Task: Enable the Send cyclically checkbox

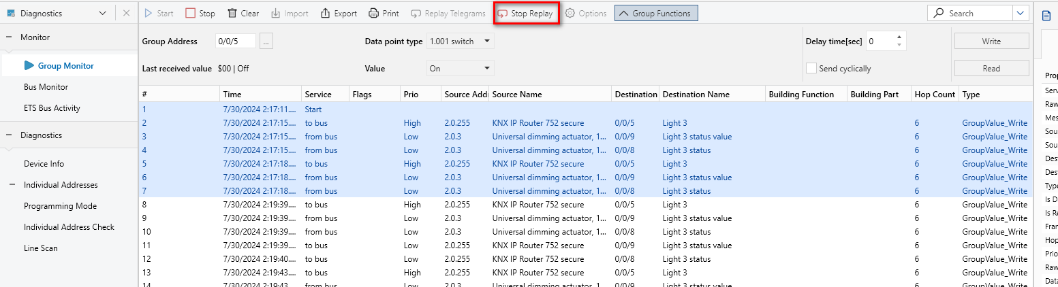Action: coord(811,69)
